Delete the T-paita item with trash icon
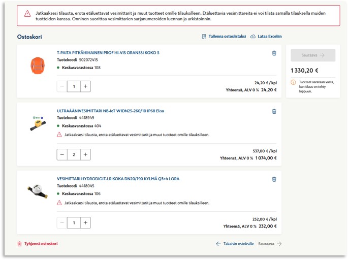This screenshot has width=348, height=260. tap(274, 53)
